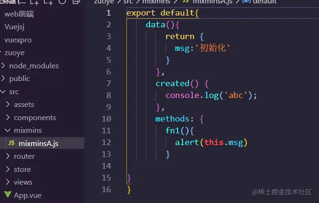Click the 'return' keyword on line 3

(x=180, y=37)
